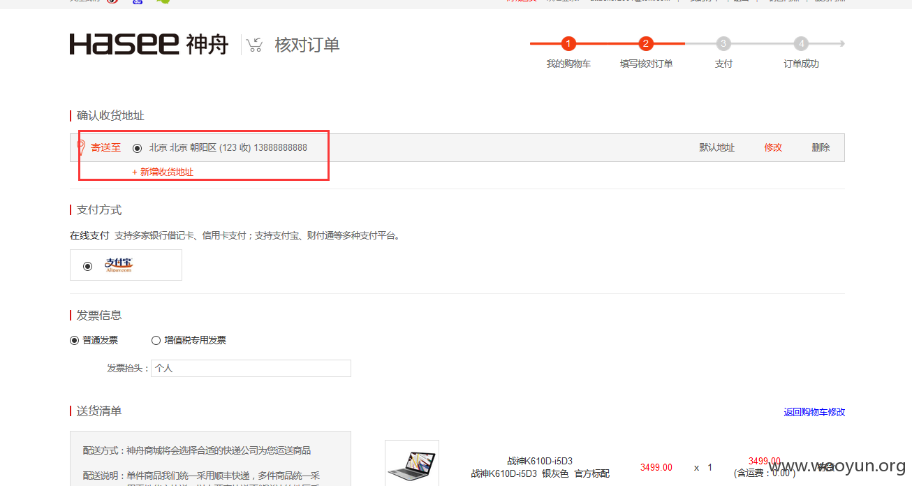The height and width of the screenshot is (486, 912).
Task: Click the 订单成功 step label
Action: pyautogui.click(x=801, y=64)
